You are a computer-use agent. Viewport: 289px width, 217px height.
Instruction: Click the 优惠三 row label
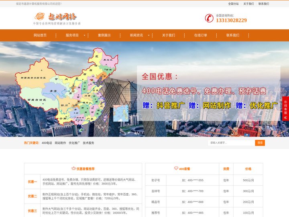[32, 211]
